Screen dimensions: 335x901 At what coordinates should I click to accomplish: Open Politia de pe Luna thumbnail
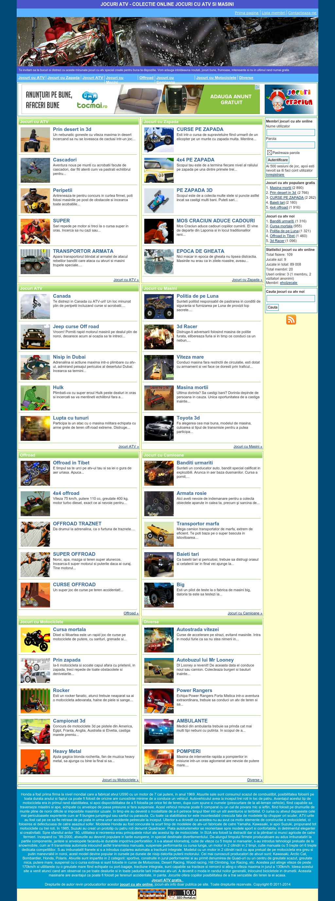click(x=159, y=307)
